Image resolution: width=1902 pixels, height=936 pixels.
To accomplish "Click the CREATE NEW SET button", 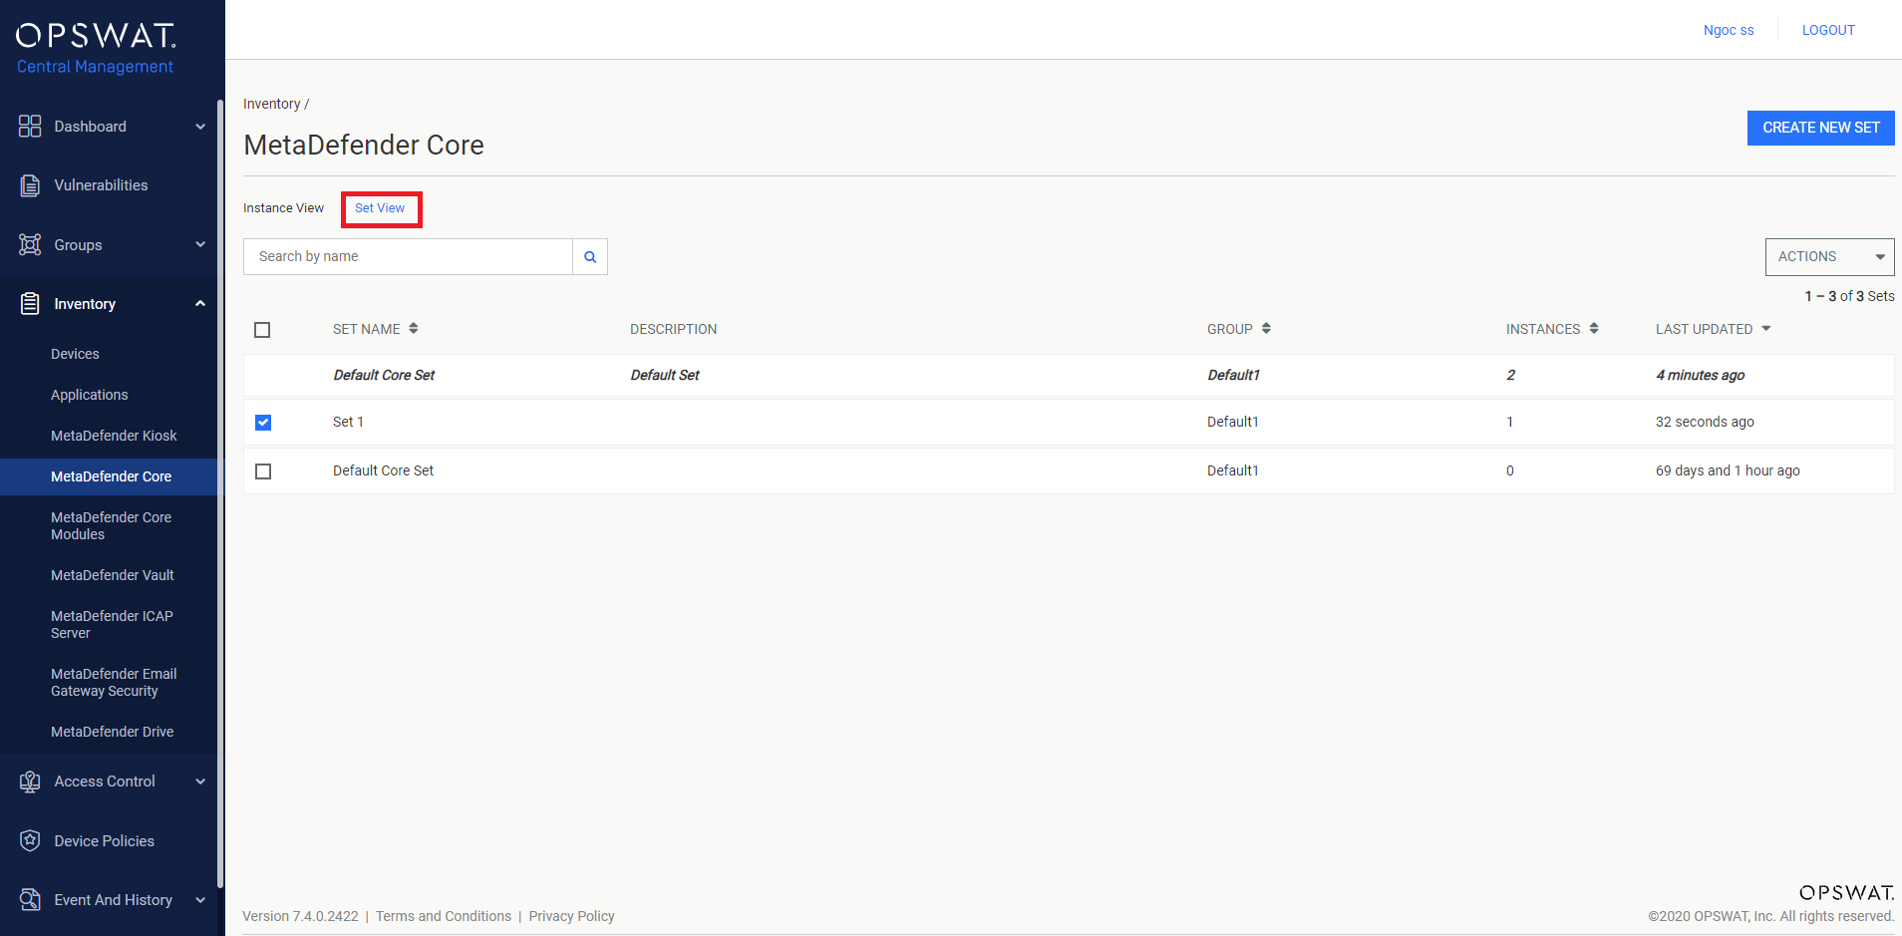I will [1820, 128].
